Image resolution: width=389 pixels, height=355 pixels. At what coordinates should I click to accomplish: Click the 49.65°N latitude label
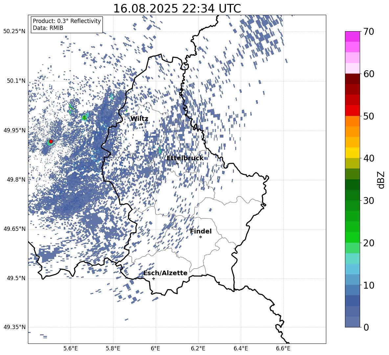pos(14,229)
